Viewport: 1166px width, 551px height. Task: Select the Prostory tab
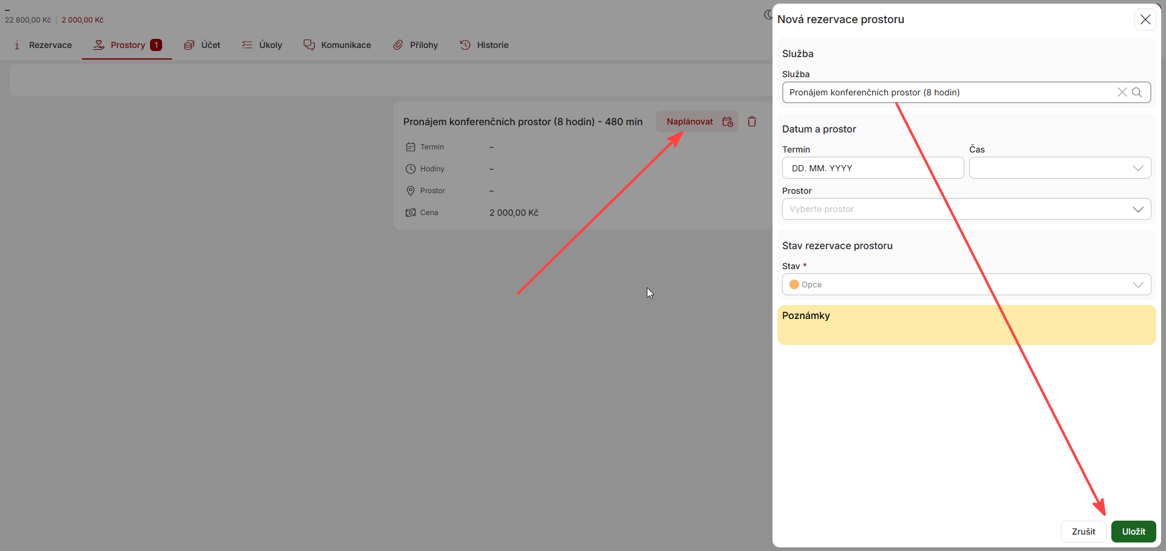(x=128, y=45)
